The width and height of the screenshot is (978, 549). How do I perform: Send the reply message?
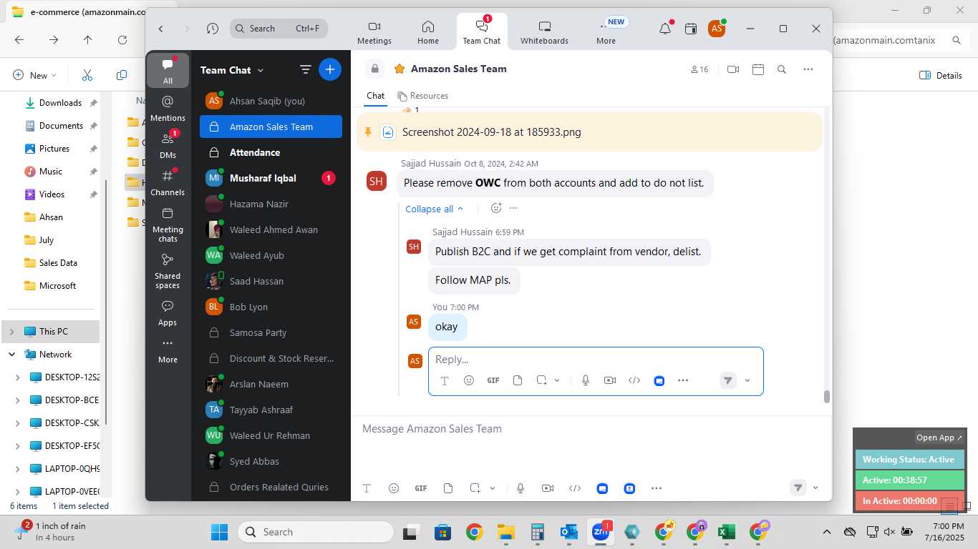pyautogui.click(x=727, y=380)
